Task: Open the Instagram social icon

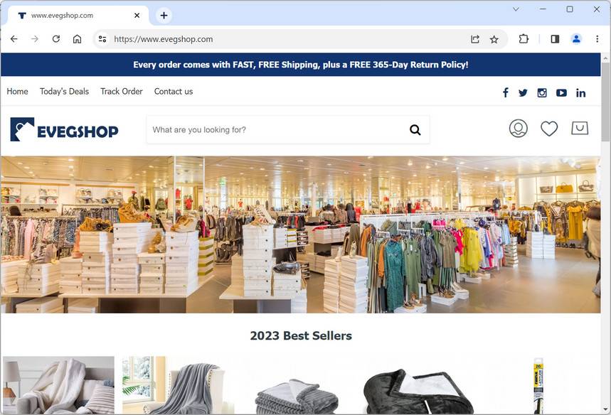Action: 542,92
